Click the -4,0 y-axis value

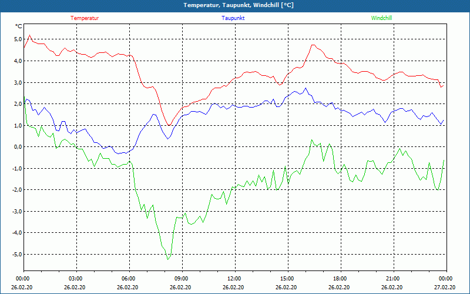point(16,233)
